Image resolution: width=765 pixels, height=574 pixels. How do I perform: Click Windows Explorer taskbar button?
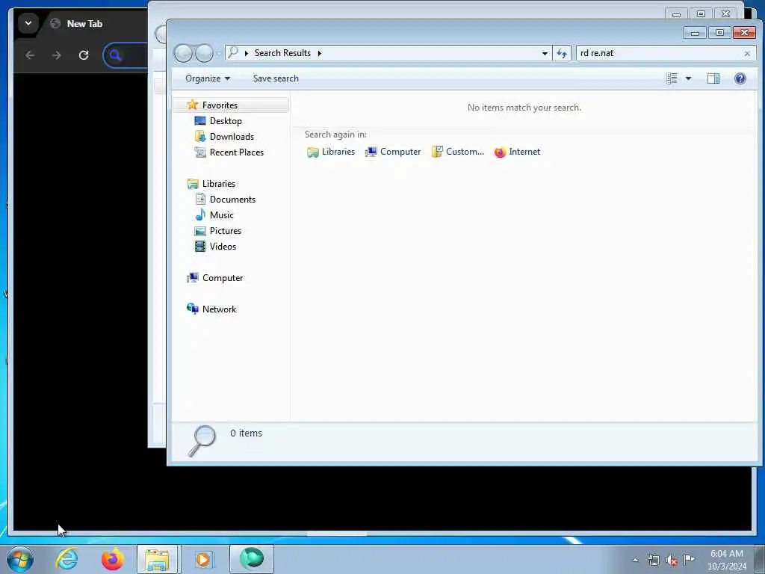(157, 559)
